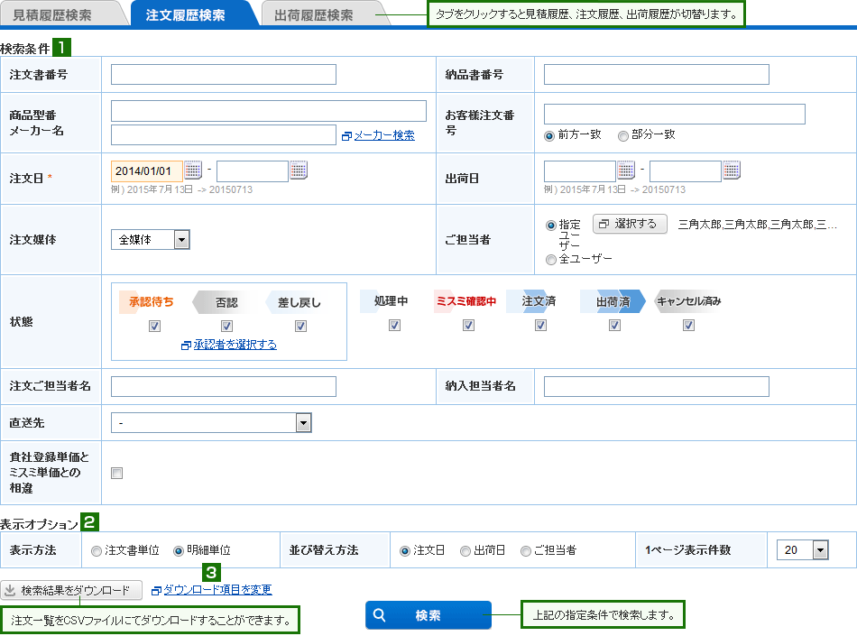857x636 pixels.
Task: Click the 承認待ち status badge
Action: [152, 302]
